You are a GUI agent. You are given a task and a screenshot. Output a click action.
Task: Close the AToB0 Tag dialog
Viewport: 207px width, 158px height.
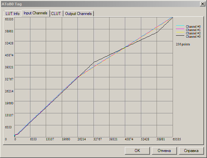203,4
